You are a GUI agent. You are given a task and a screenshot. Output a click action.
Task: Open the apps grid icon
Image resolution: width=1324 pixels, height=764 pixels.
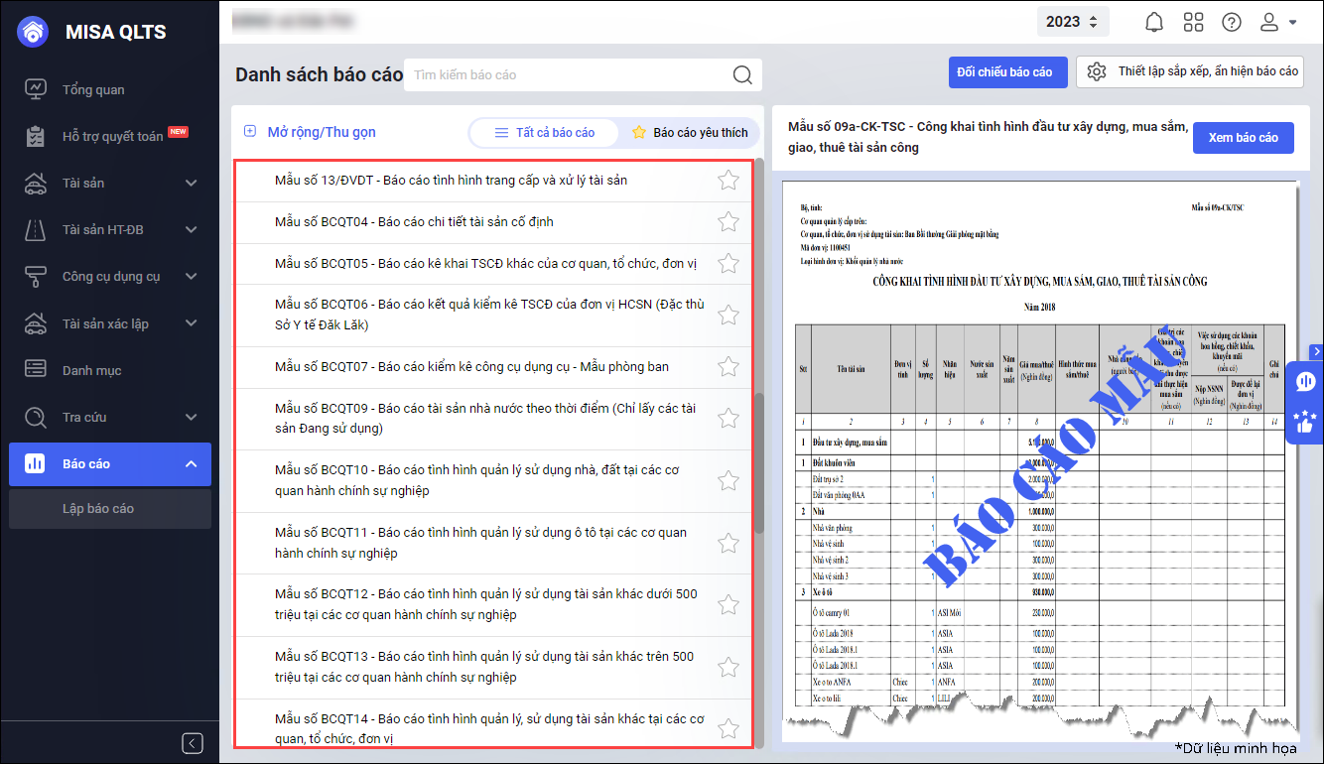[x=1193, y=22]
